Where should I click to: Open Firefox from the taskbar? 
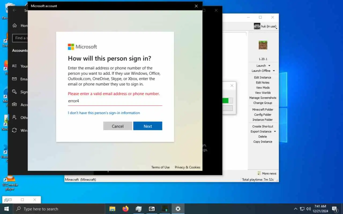click(x=125, y=209)
